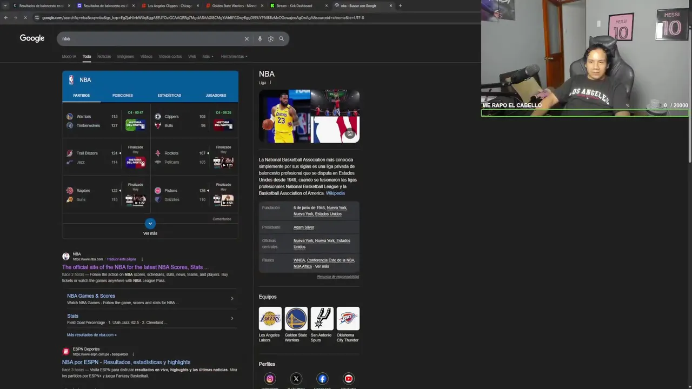Open a new browser tab with the plus
Image resolution: width=692 pixels, height=389 pixels.
coord(400,6)
